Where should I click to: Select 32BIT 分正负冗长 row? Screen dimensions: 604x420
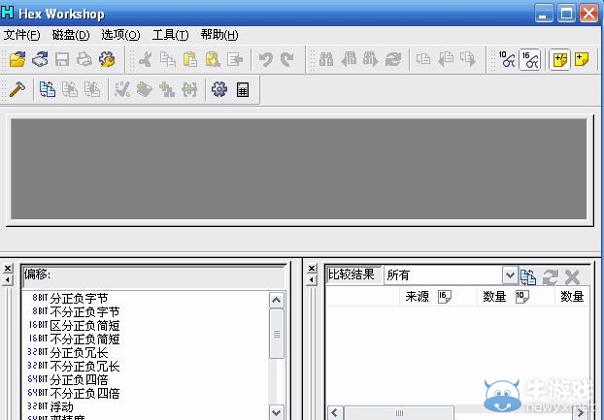tap(146, 353)
